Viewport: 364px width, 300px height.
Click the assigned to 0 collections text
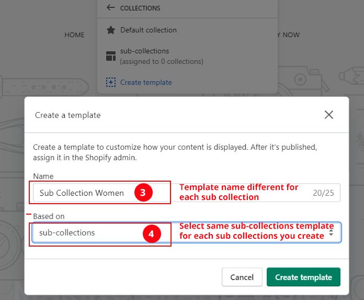161,62
